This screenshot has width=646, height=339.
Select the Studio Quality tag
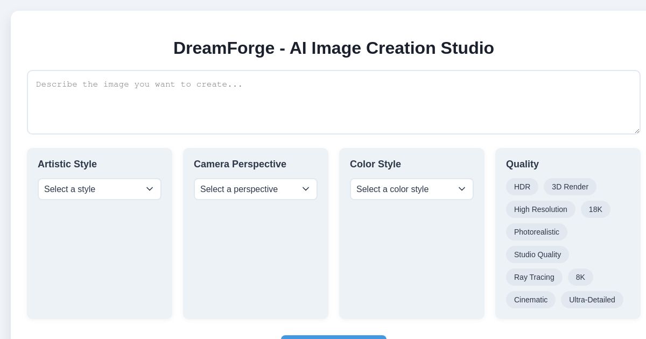[x=537, y=255]
